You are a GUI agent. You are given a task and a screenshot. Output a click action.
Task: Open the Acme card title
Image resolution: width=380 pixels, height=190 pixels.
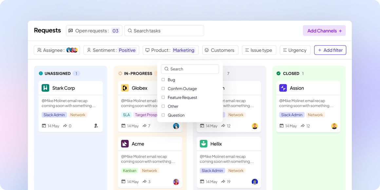coord(138,144)
